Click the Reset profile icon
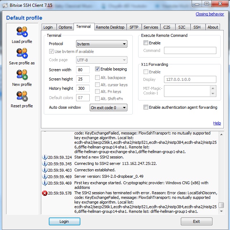Image resolution: width=230 pixels, height=230 pixels. click(22, 96)
